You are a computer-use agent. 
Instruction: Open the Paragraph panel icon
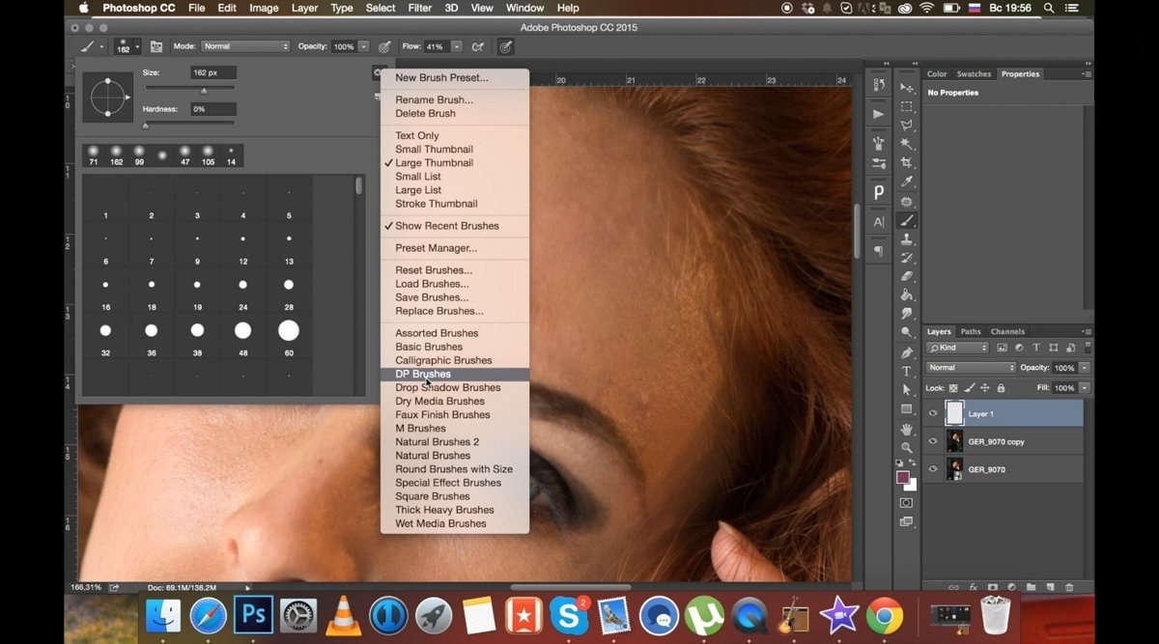(878, 251)
